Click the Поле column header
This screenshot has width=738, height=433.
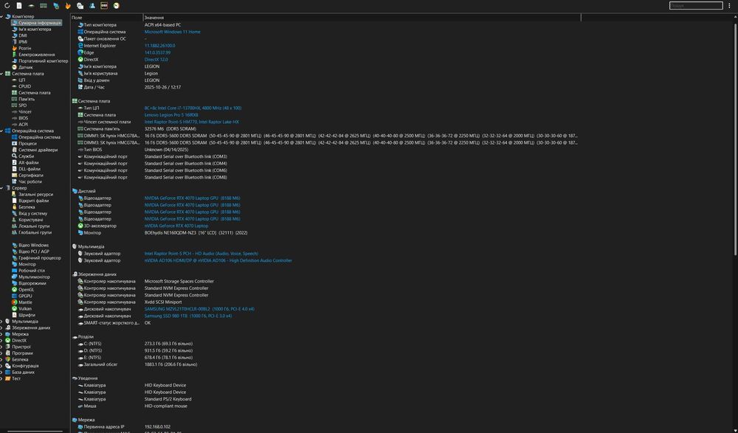tap(107, 18)
